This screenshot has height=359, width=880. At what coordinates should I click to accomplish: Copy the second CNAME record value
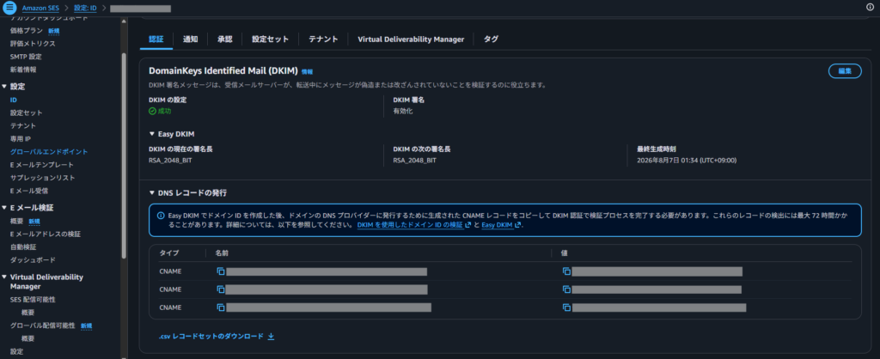pyautogui.click(x=566, y=289)
